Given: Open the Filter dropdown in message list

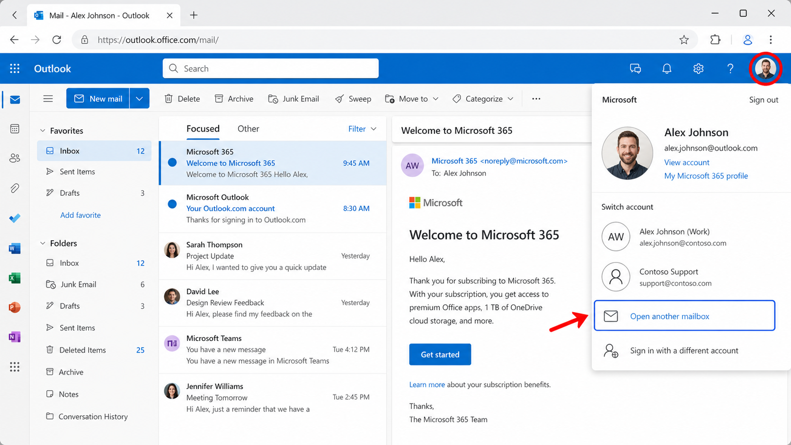Looking at the screenshot, I should (x=362, y=129).
